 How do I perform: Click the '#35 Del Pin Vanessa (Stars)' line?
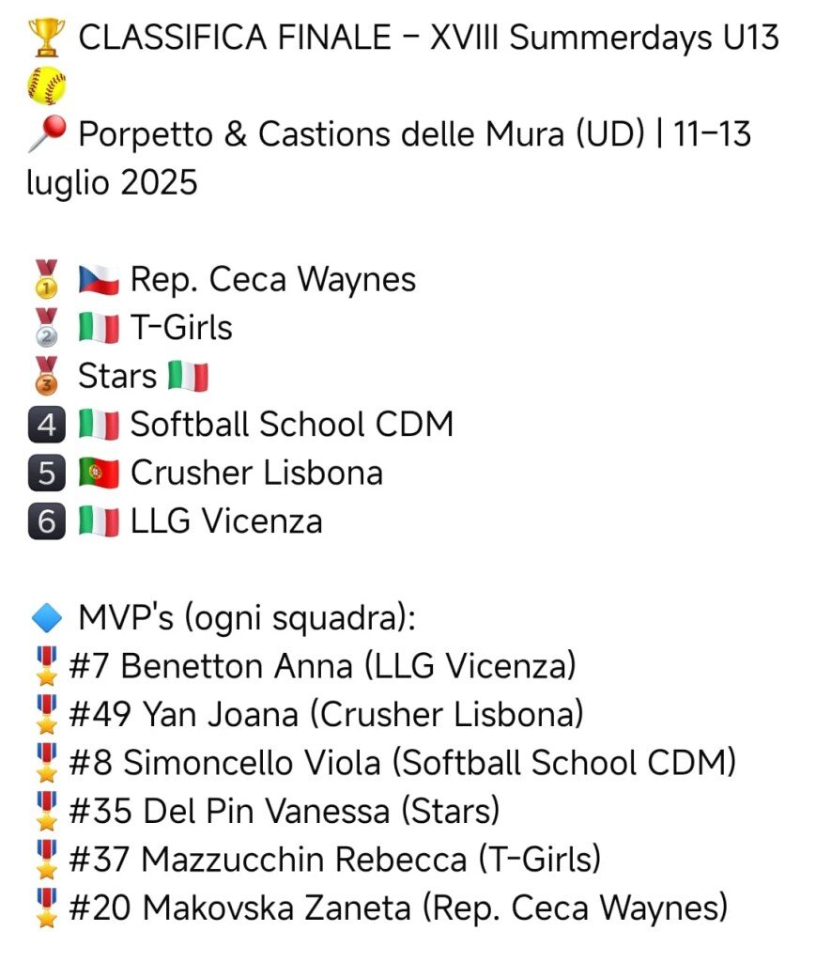click(x=284, y=812)
